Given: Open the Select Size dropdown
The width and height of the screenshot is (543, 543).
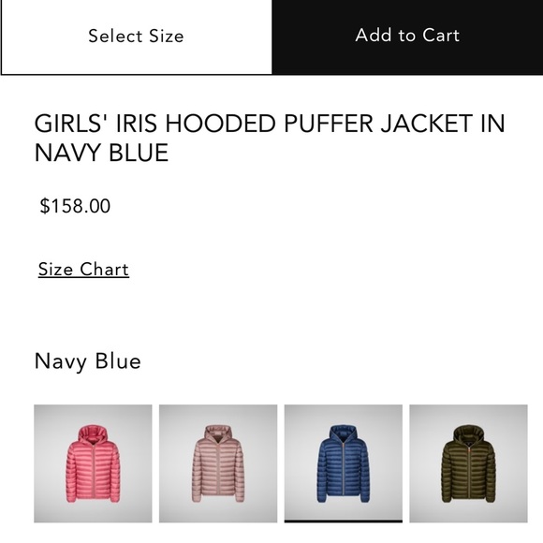Looking at the screenshot, I should click(x=137, y=37).
